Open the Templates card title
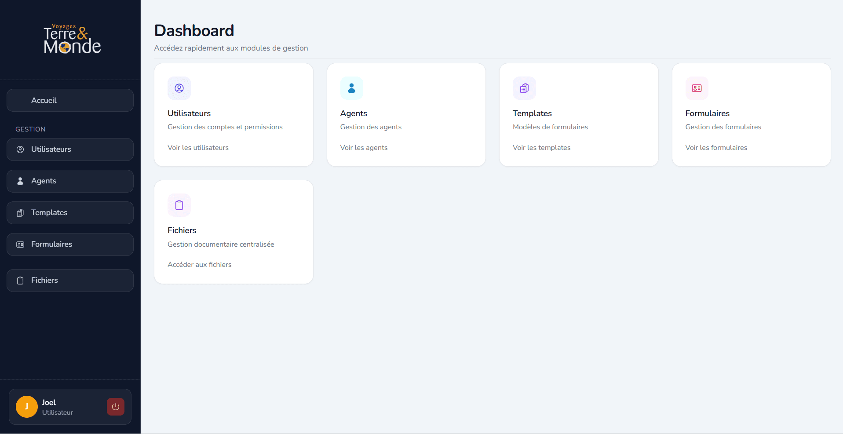 (532, 113)
